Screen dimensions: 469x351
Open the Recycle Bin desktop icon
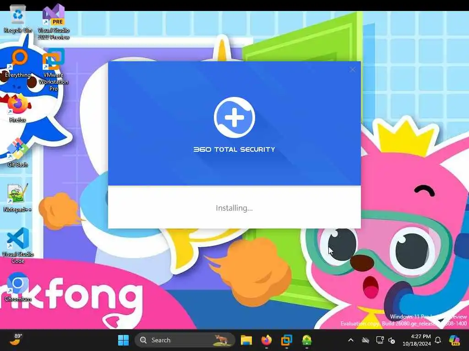coord(18,19)
